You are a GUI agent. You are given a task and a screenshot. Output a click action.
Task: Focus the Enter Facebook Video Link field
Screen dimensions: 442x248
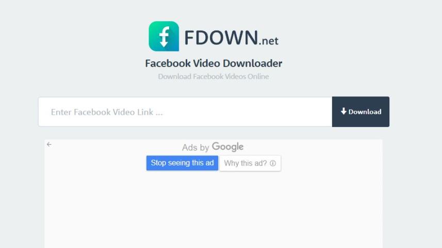click(x=185, y=112)
